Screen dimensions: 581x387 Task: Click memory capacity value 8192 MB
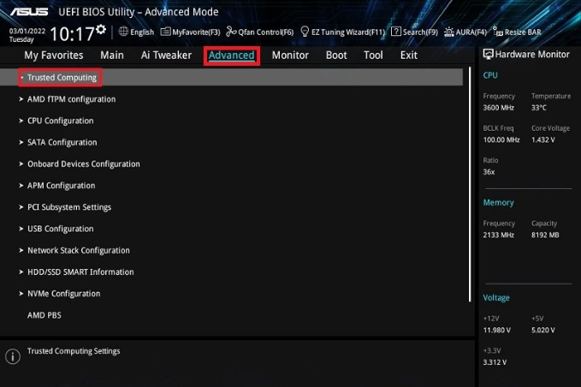[545, 235]
